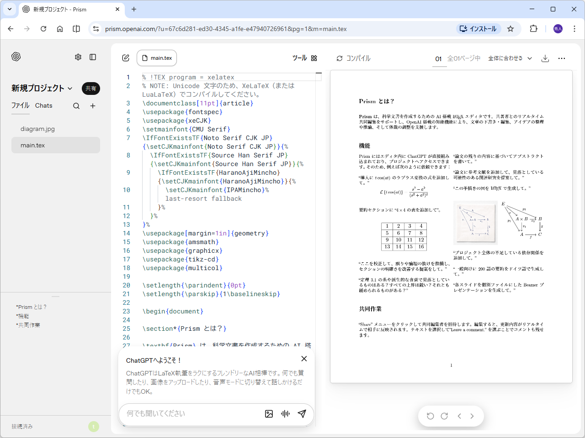This screenshot has width=585, height=438.
Task: Switch to the Chats tab
Action: pyautogui.click(x=43, y=105)
